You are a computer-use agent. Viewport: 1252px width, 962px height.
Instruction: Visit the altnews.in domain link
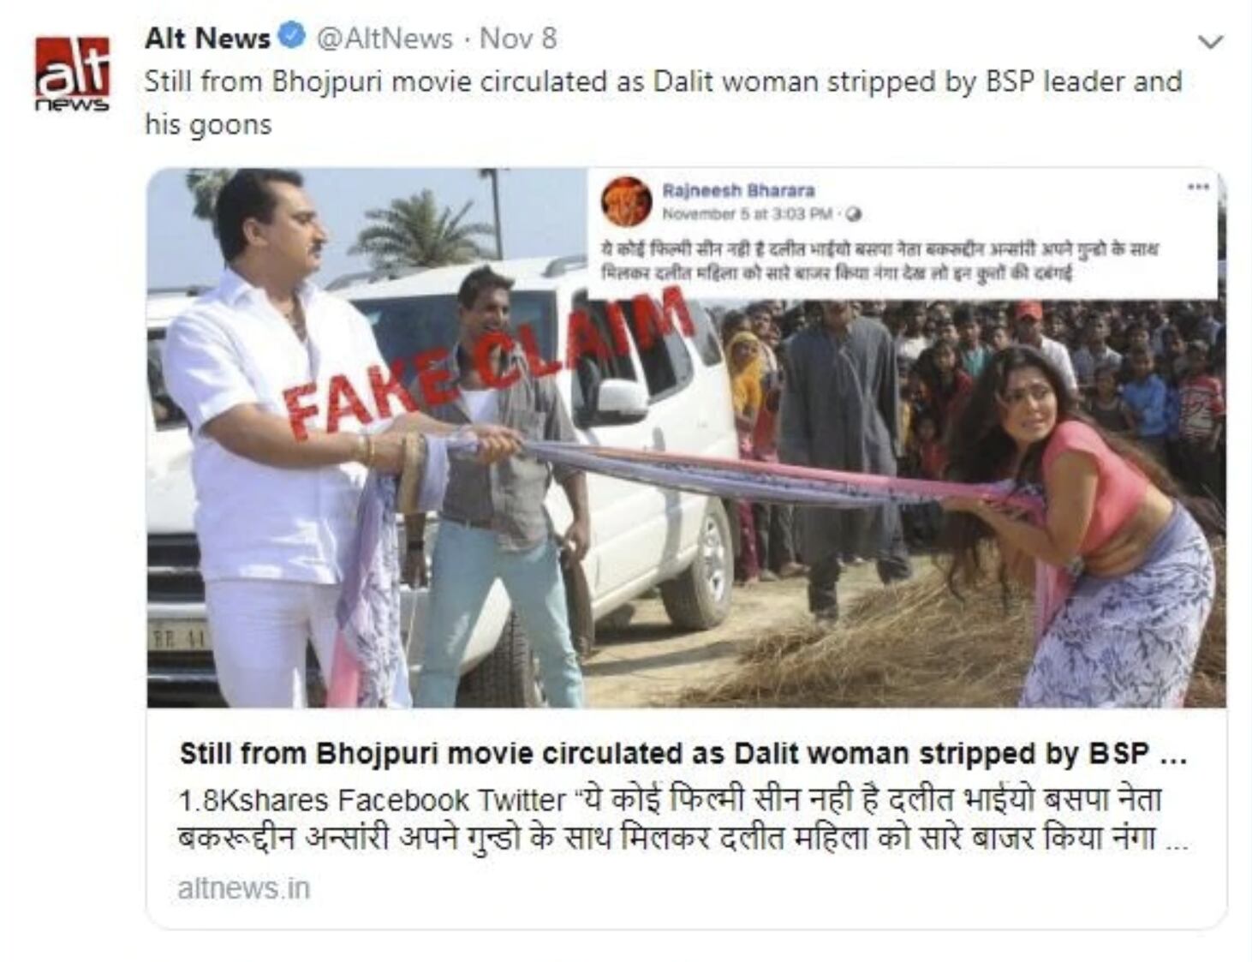click(243, 888)
